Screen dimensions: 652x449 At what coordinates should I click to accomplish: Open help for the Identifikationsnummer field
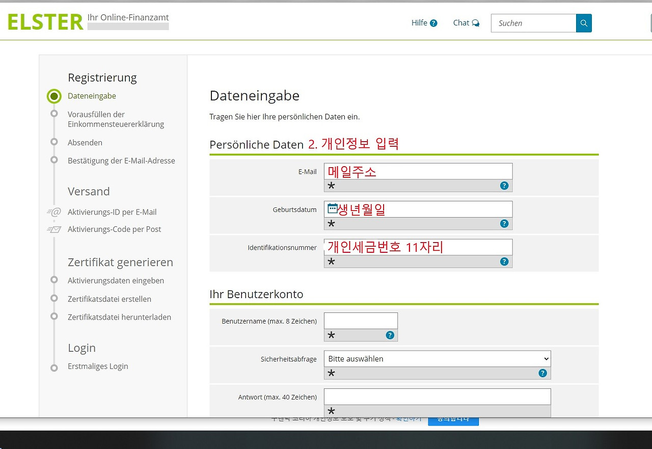point(504,261)
